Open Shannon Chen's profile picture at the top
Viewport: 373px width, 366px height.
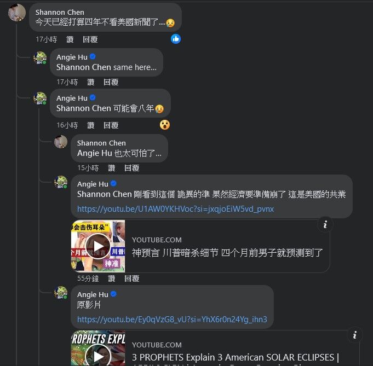17,13
